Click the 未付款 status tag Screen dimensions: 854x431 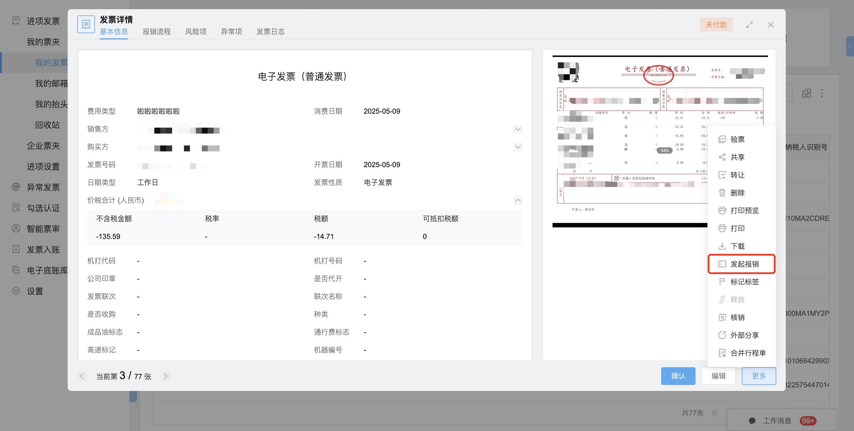pos(716,25)
